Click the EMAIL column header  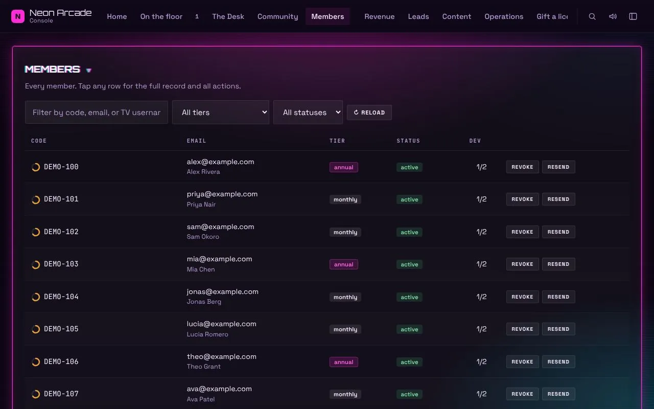click(197, 141)
